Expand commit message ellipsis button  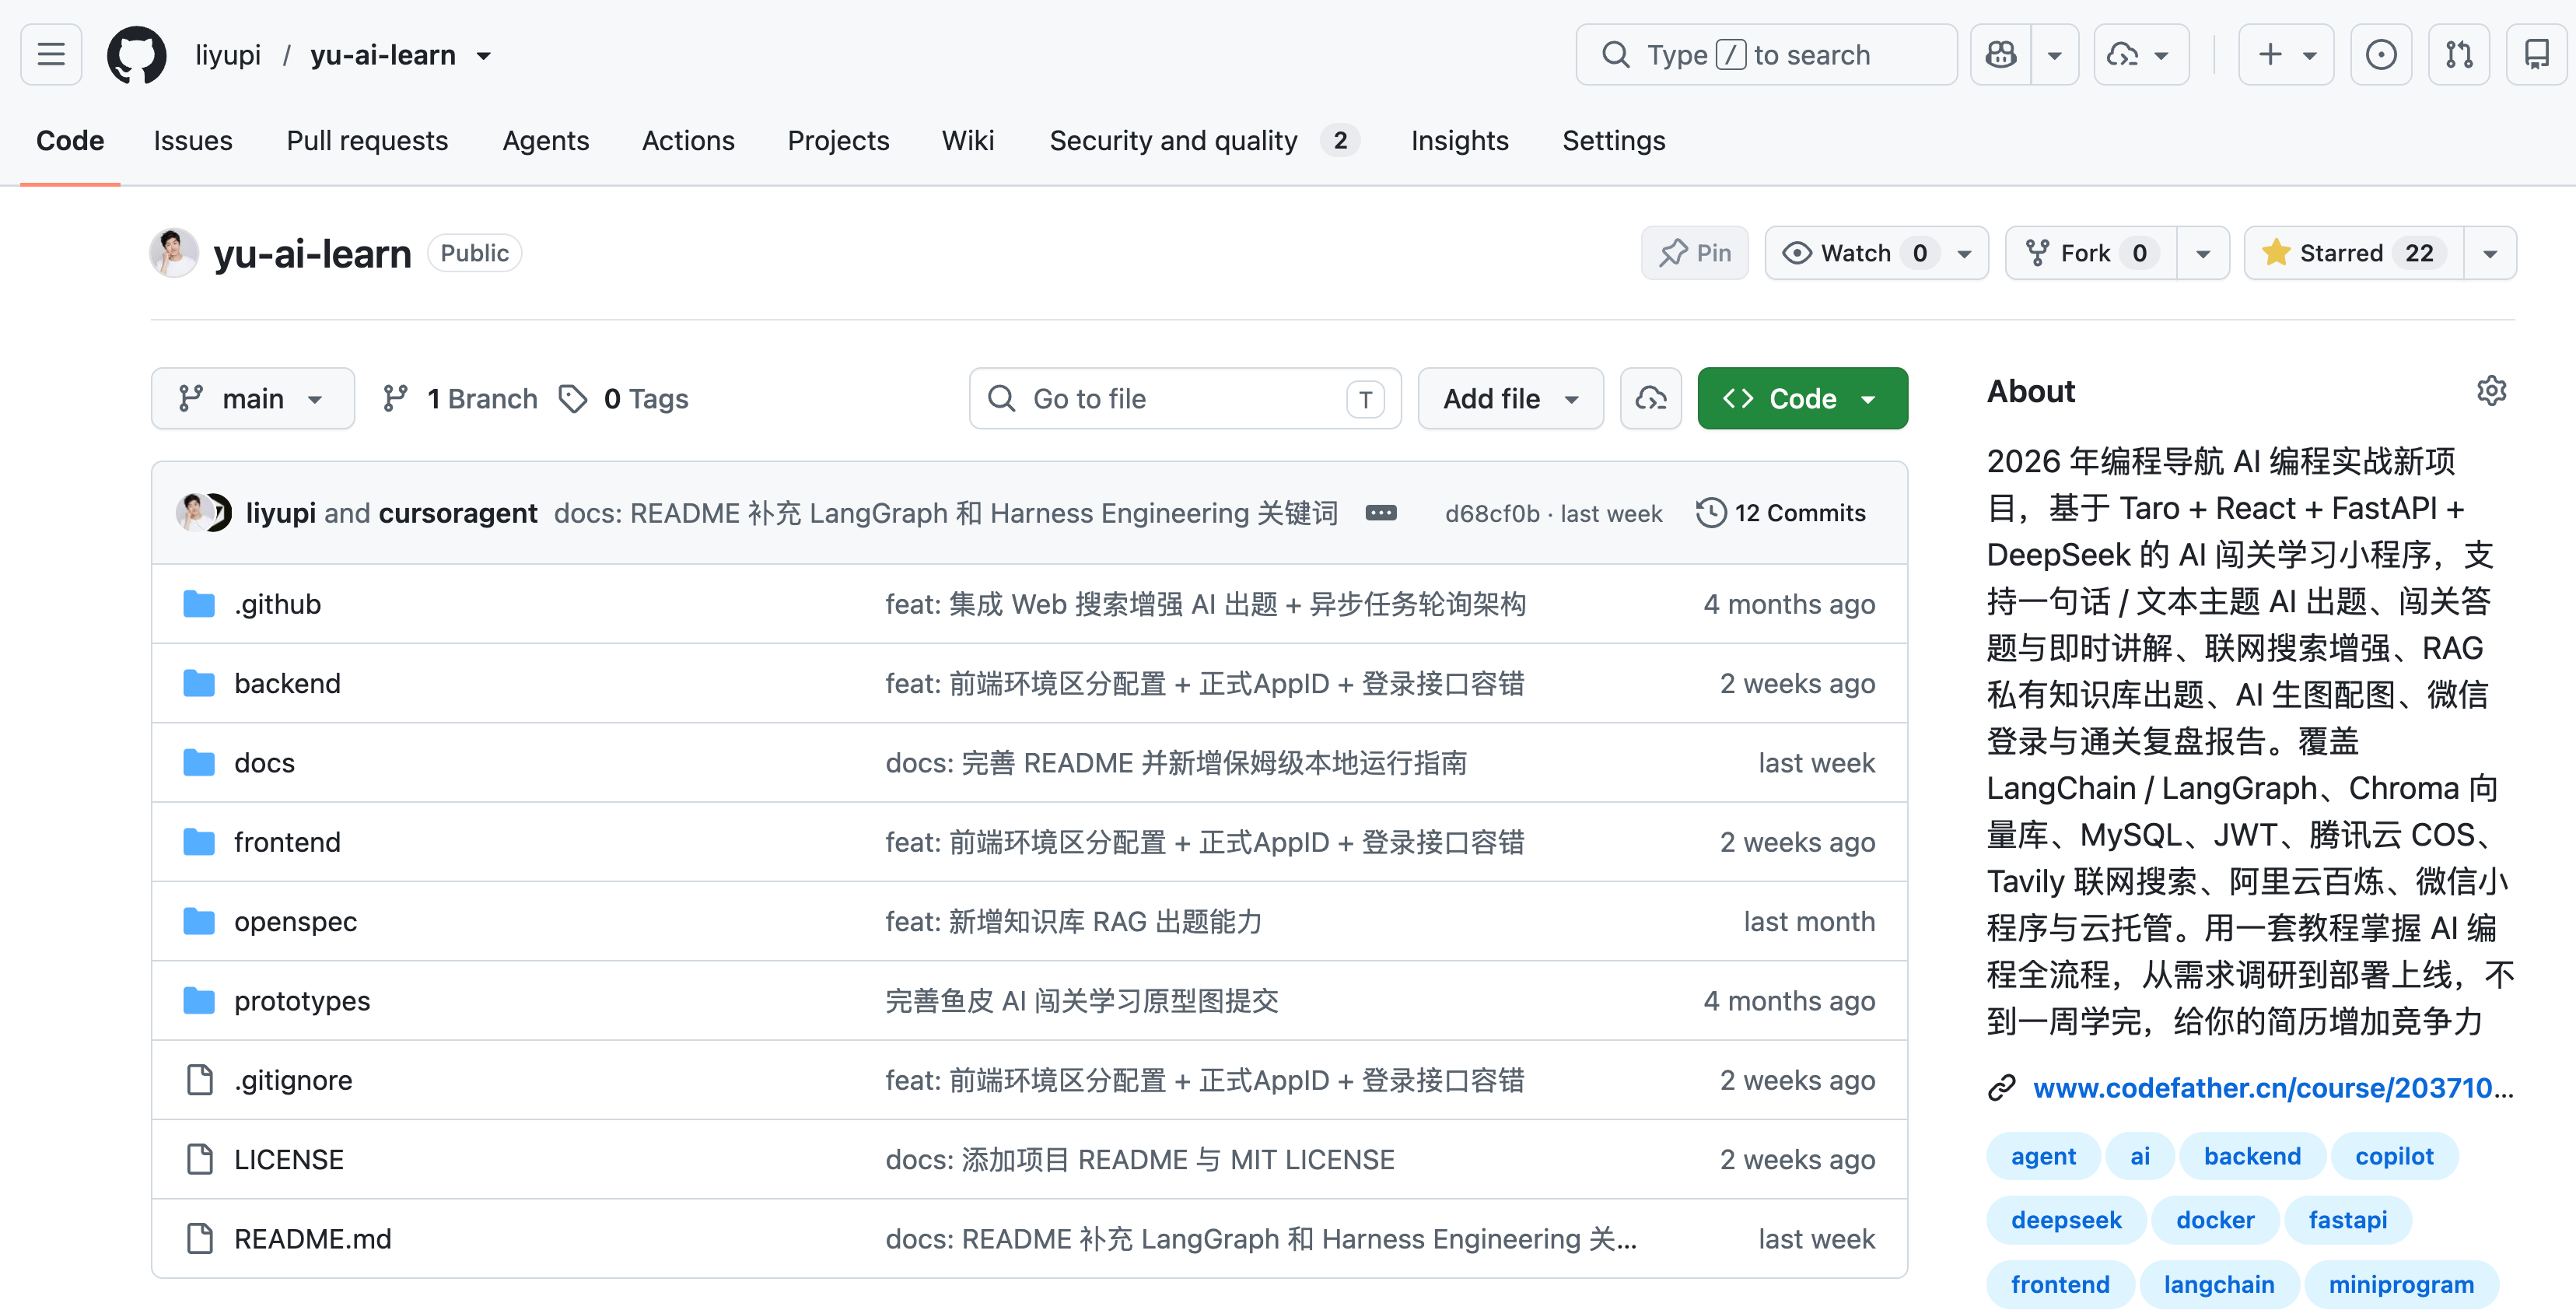(1381, 513)
